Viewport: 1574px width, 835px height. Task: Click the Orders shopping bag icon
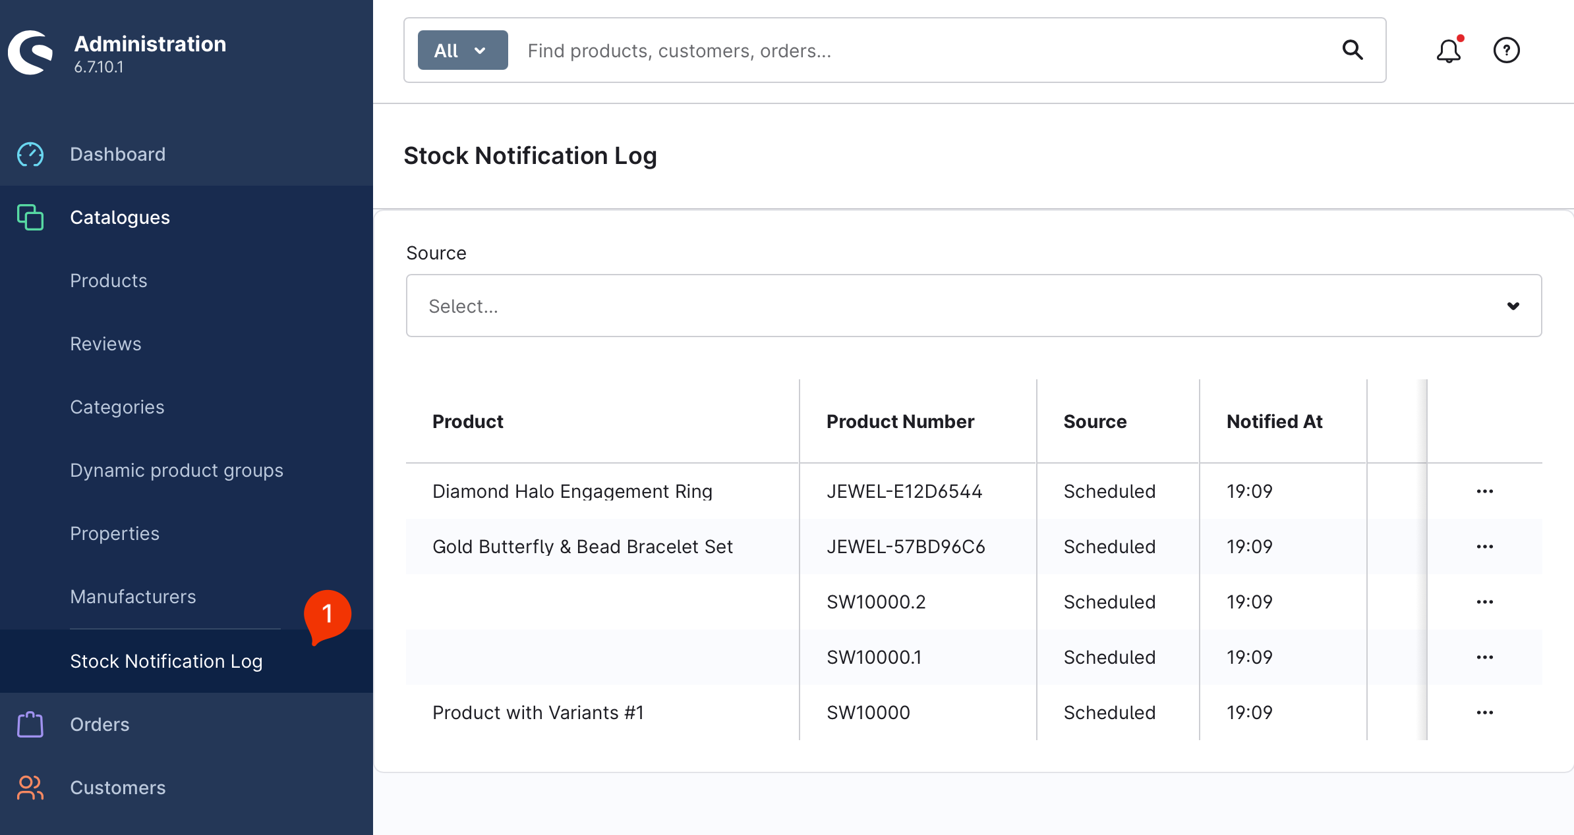[x=30, y=724]
